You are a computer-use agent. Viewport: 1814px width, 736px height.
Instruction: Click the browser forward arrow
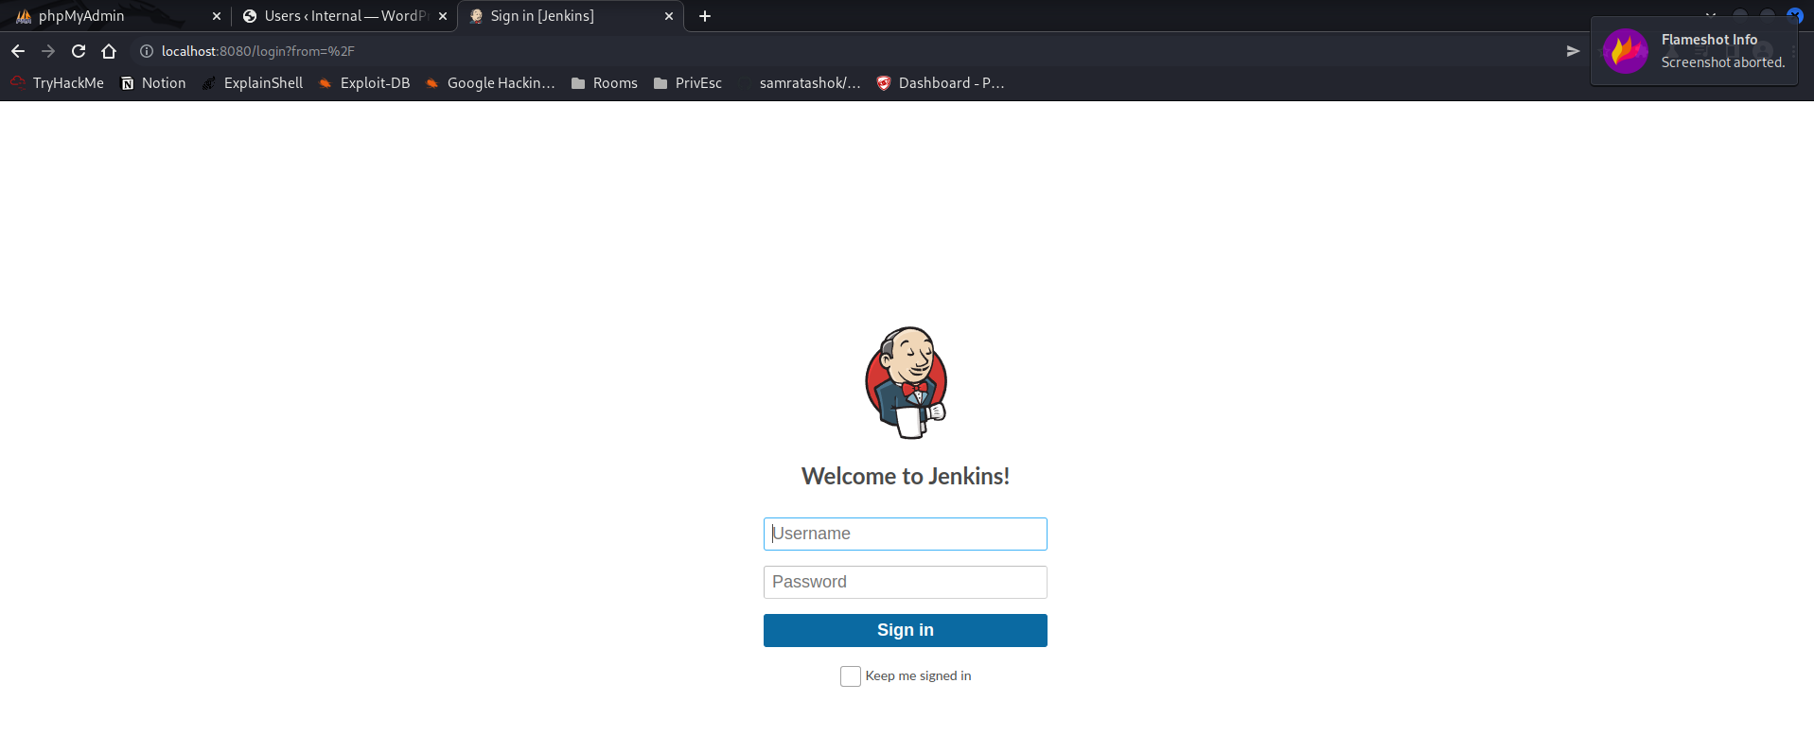click(48, 51)
